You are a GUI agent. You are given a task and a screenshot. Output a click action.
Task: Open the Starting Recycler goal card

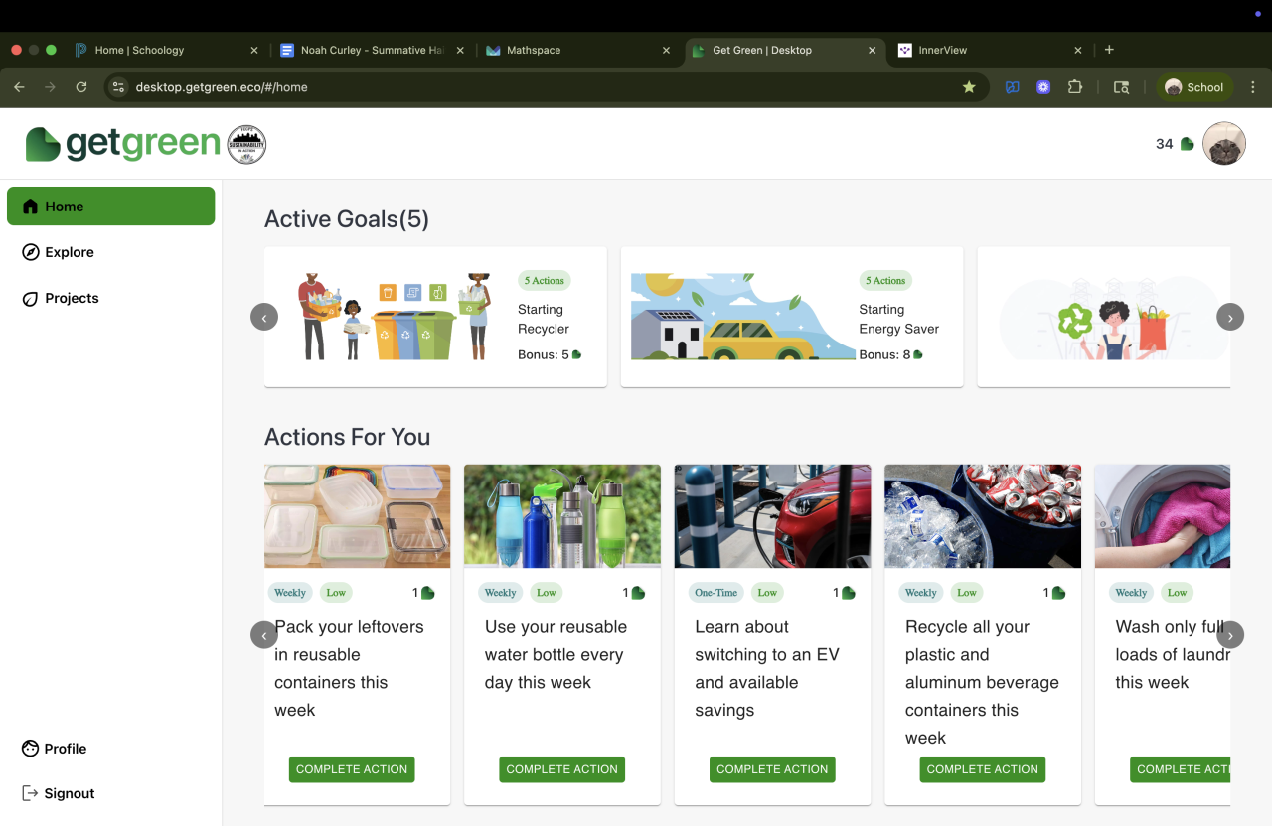point(435,317)
